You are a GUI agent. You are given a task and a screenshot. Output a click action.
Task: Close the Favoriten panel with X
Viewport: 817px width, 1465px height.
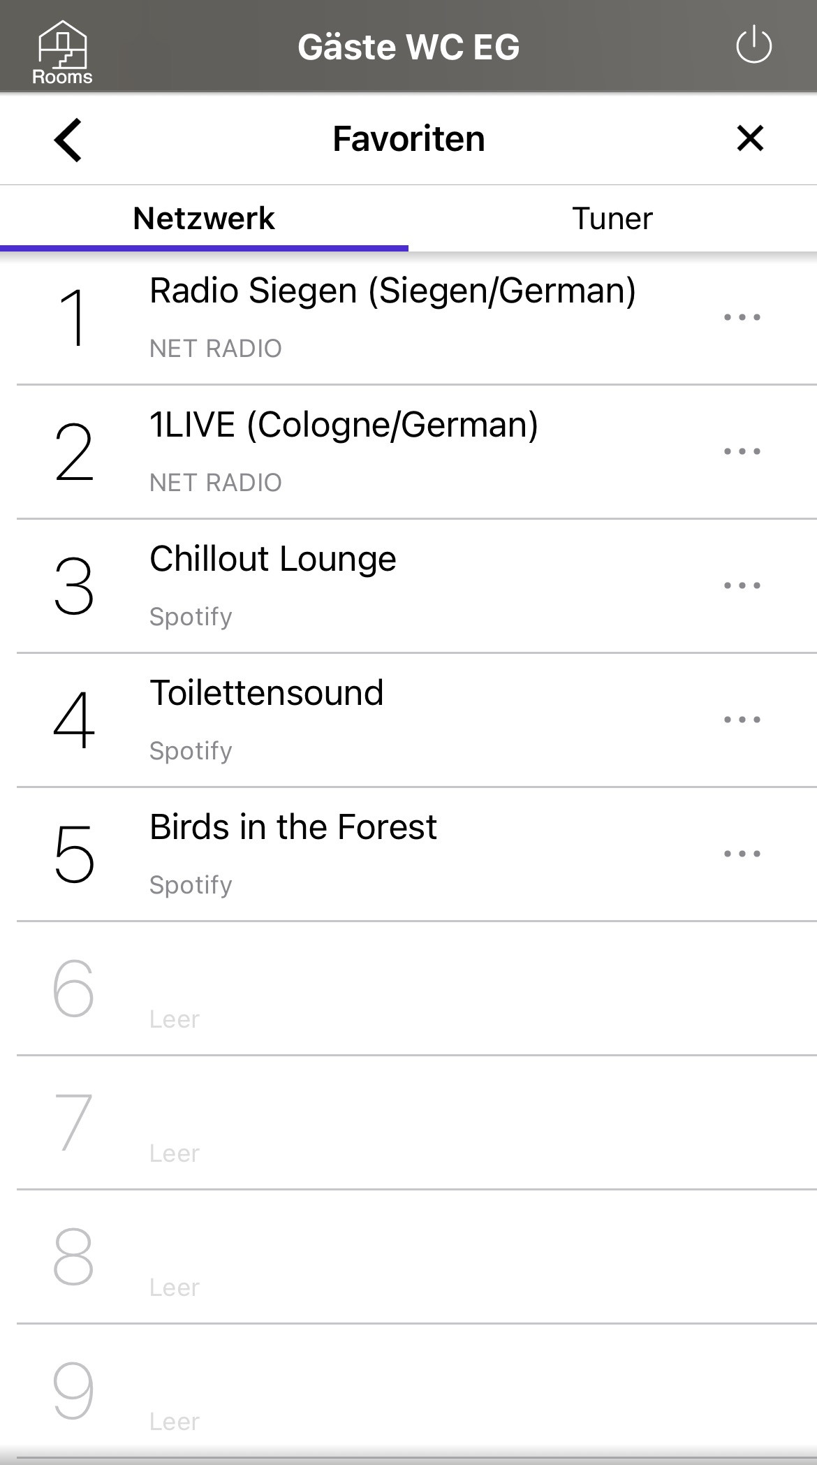750,138
